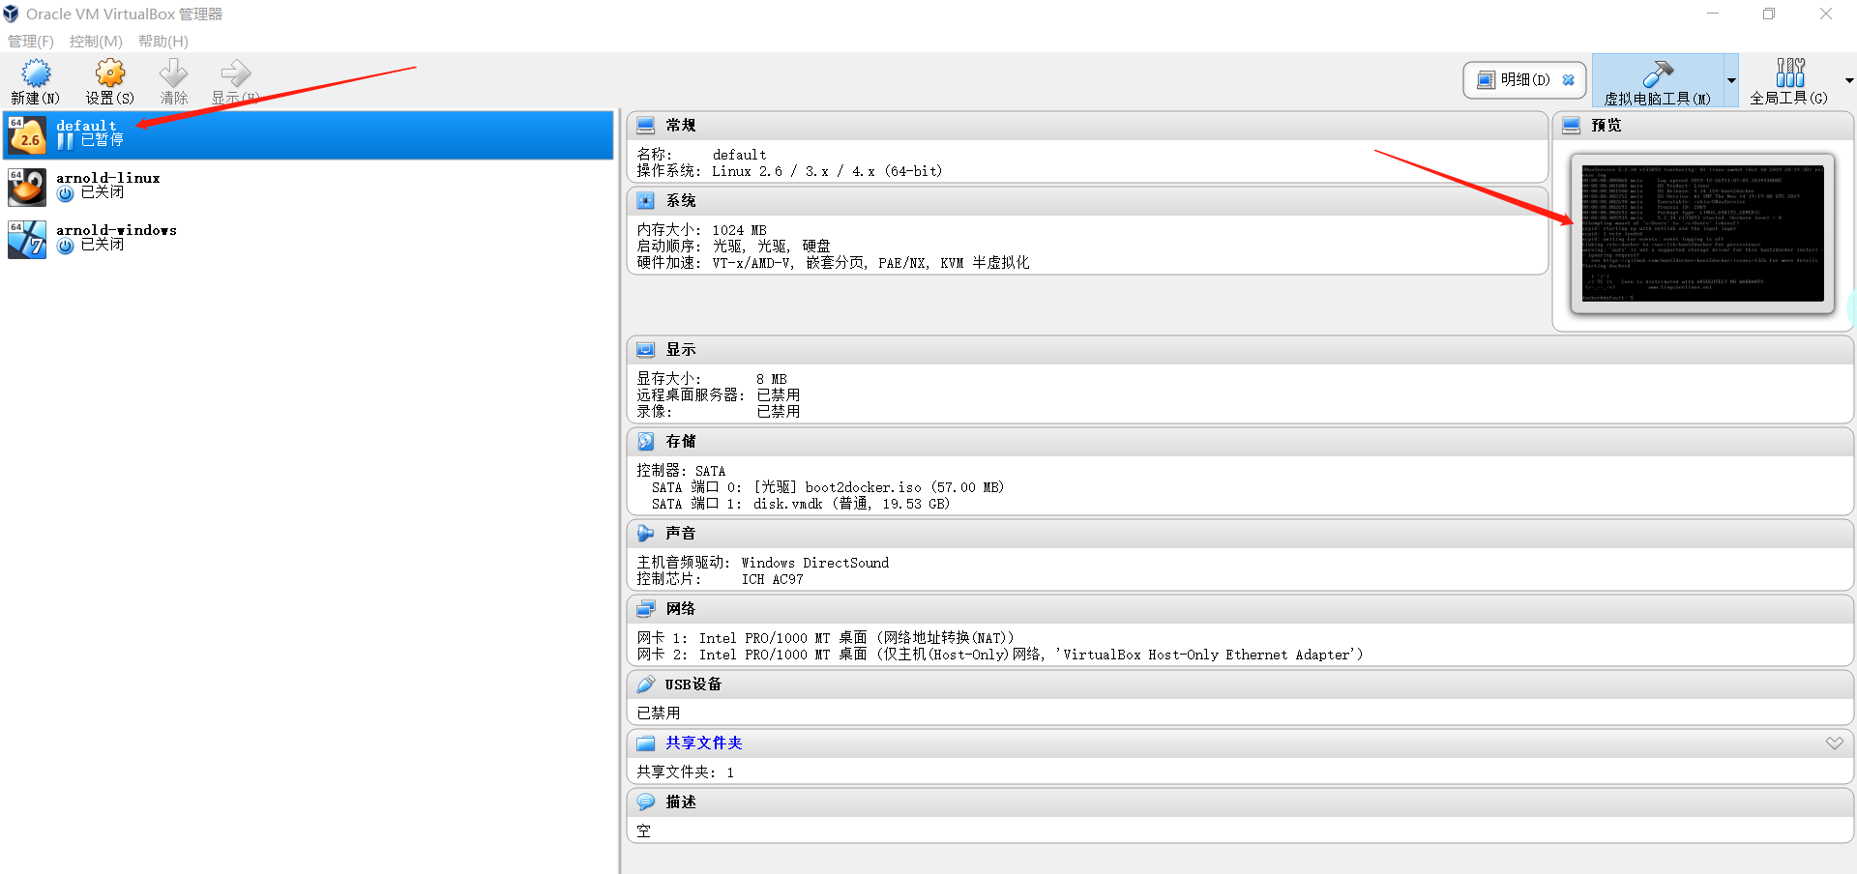Click the 存储 section header
This screenshot has height=874, width=1857.
[681, 442]
